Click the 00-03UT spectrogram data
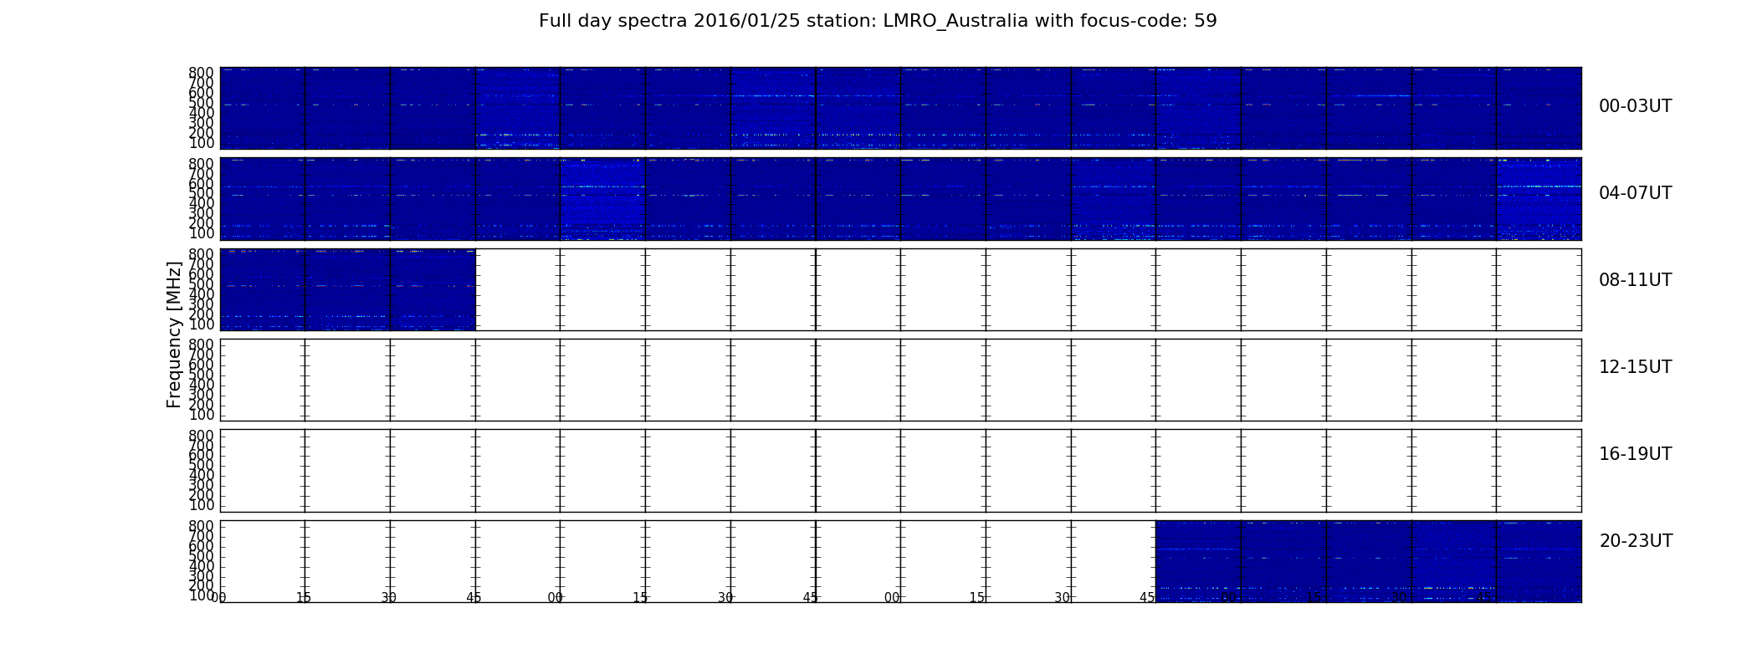Screen dimensions: 1757x669 coord(900,108)
